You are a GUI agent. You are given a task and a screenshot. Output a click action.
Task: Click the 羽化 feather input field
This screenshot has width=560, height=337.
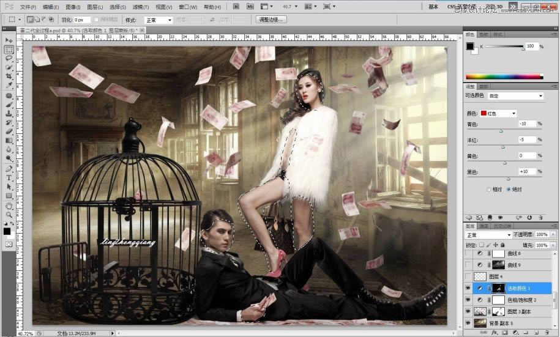coord(80,20)
